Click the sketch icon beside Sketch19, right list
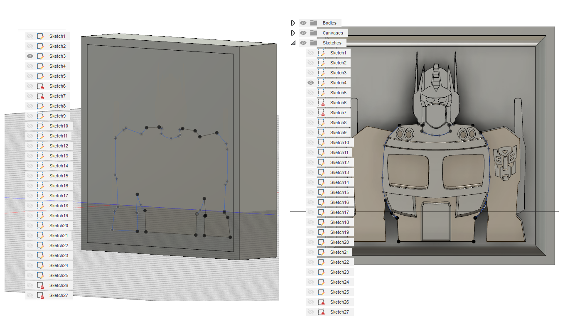Viewport: 565px width, 319px height. point(321,232)
